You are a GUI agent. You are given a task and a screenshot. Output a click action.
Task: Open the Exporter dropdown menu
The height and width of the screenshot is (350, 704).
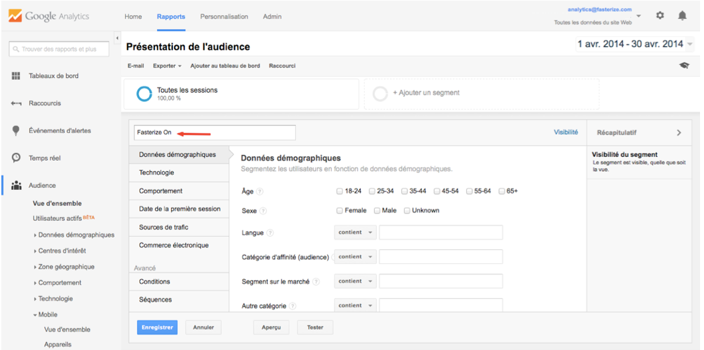[x=167, y=66]
